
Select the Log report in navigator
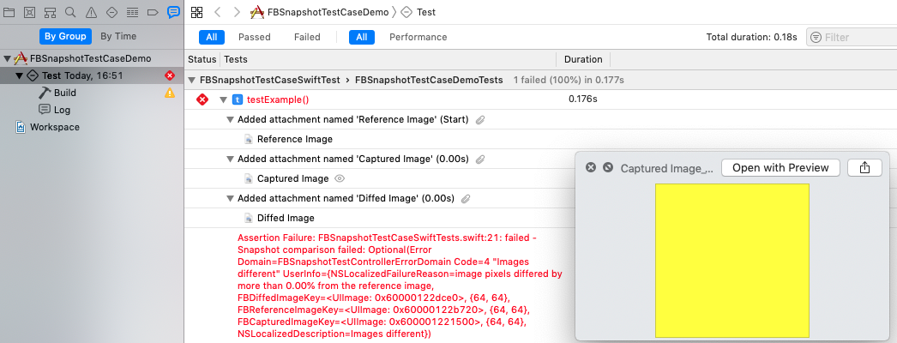63,110
